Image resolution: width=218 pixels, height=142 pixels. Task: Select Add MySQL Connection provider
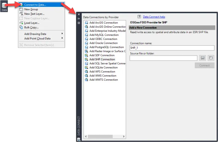click(104, 35)
